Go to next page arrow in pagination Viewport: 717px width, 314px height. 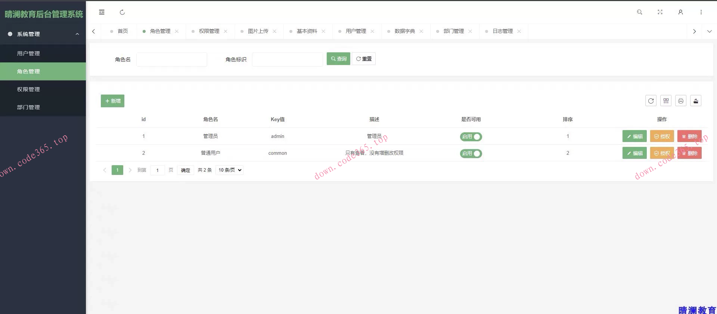point(130,170)
